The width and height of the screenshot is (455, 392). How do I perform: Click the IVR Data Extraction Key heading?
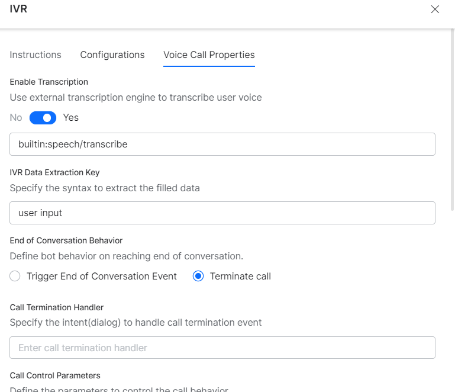pos(54,172)
